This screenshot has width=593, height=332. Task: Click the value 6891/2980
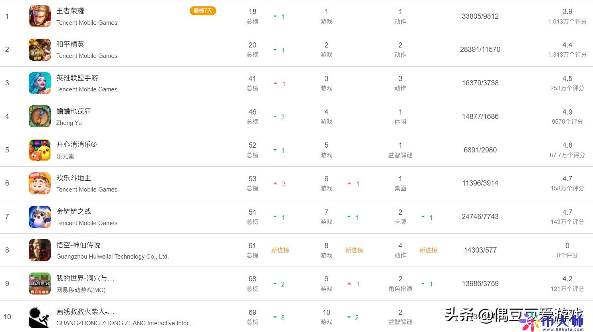pos(480,150)
